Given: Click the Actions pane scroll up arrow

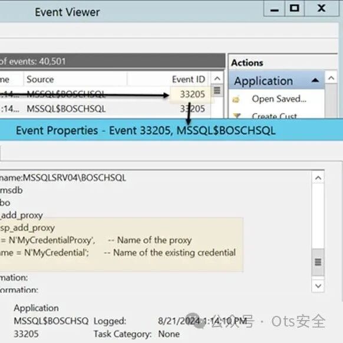Looking at the screenshot, I should coord(331,78).
